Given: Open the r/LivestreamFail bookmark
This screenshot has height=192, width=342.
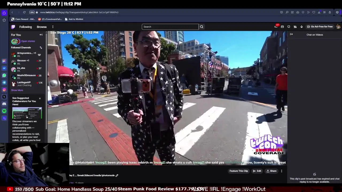Looking at the screenshot, I should coord(50,19).
